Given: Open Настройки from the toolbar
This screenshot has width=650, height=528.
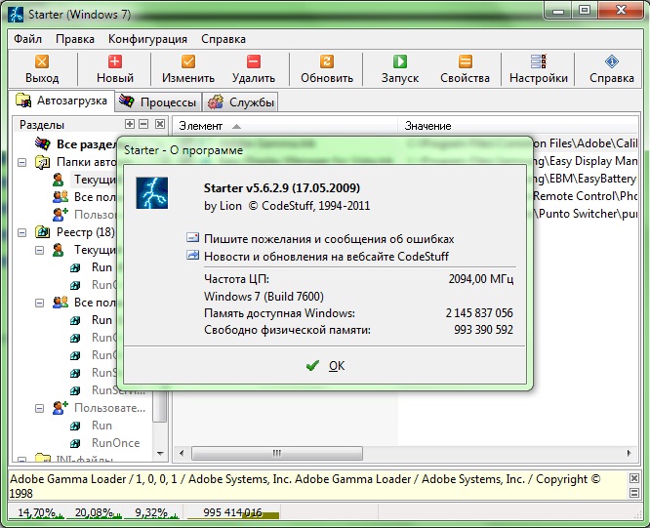Looking at the screenshot, I should coord(538,68).
